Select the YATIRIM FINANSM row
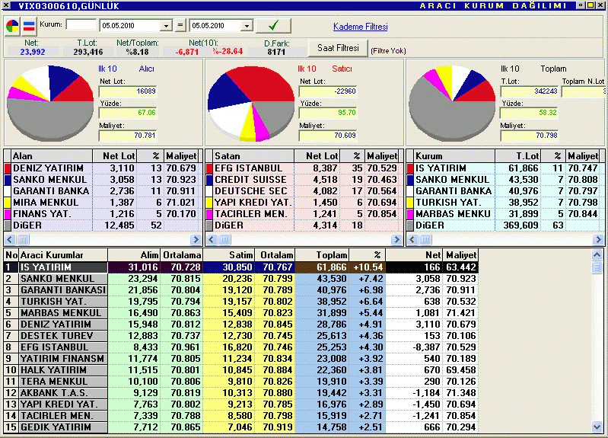The width and height of the screenshot is (608, 438). 240,359
